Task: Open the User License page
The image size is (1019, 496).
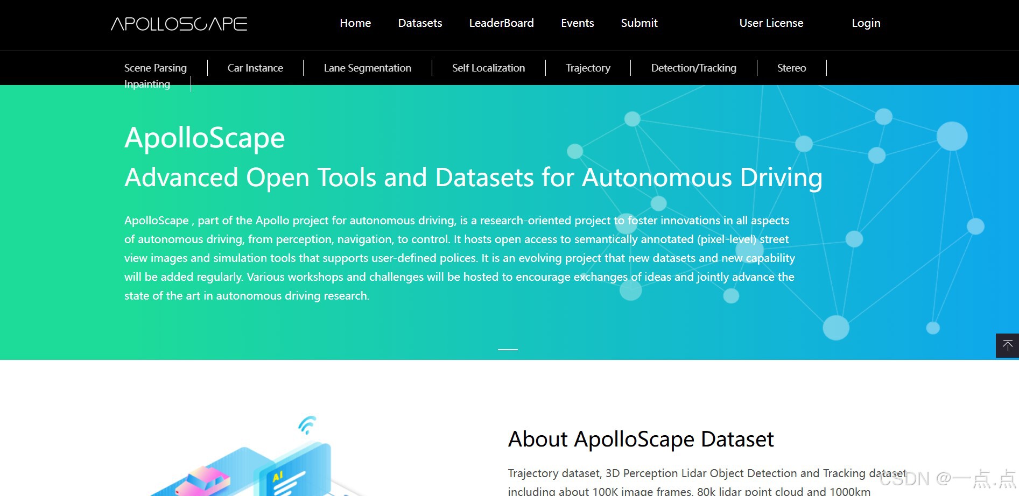Action: coord(771,23)
